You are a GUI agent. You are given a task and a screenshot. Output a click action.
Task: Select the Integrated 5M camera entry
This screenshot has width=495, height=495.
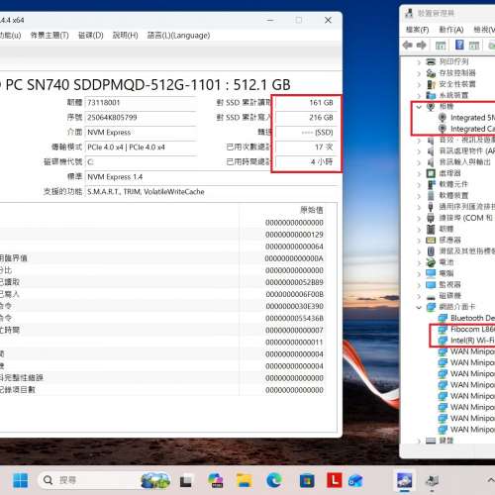[x=472, y=118]
